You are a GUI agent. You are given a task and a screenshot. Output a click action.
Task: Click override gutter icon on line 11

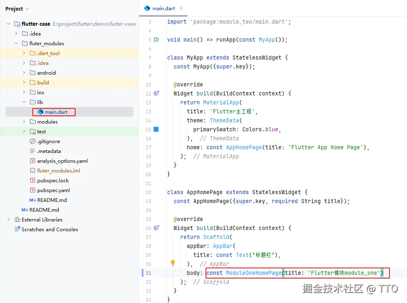pos(156,93)
